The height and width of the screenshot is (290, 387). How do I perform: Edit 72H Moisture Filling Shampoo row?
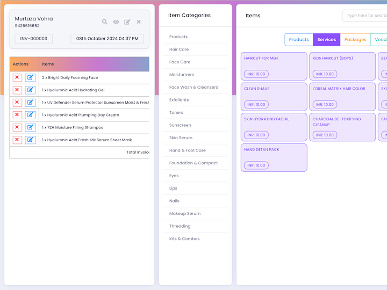30,127
